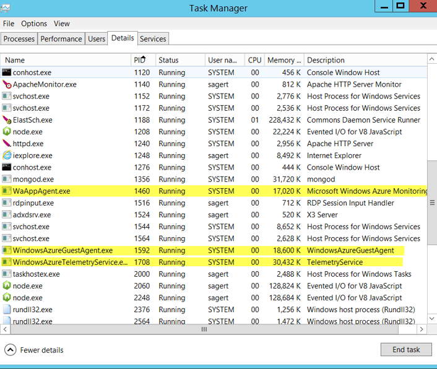The image size is (437, 369).
Task: Sort by the Description column header
Action: click(365, 60)
